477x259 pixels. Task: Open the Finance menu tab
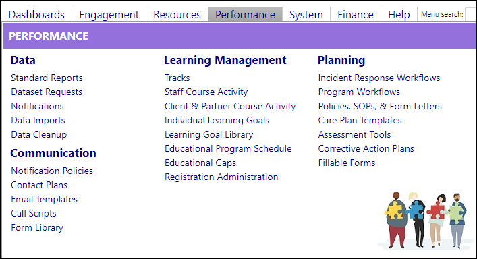[x=356, y=14]
